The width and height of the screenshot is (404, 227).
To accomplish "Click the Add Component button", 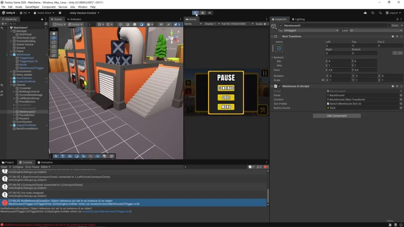I will 337,116.
